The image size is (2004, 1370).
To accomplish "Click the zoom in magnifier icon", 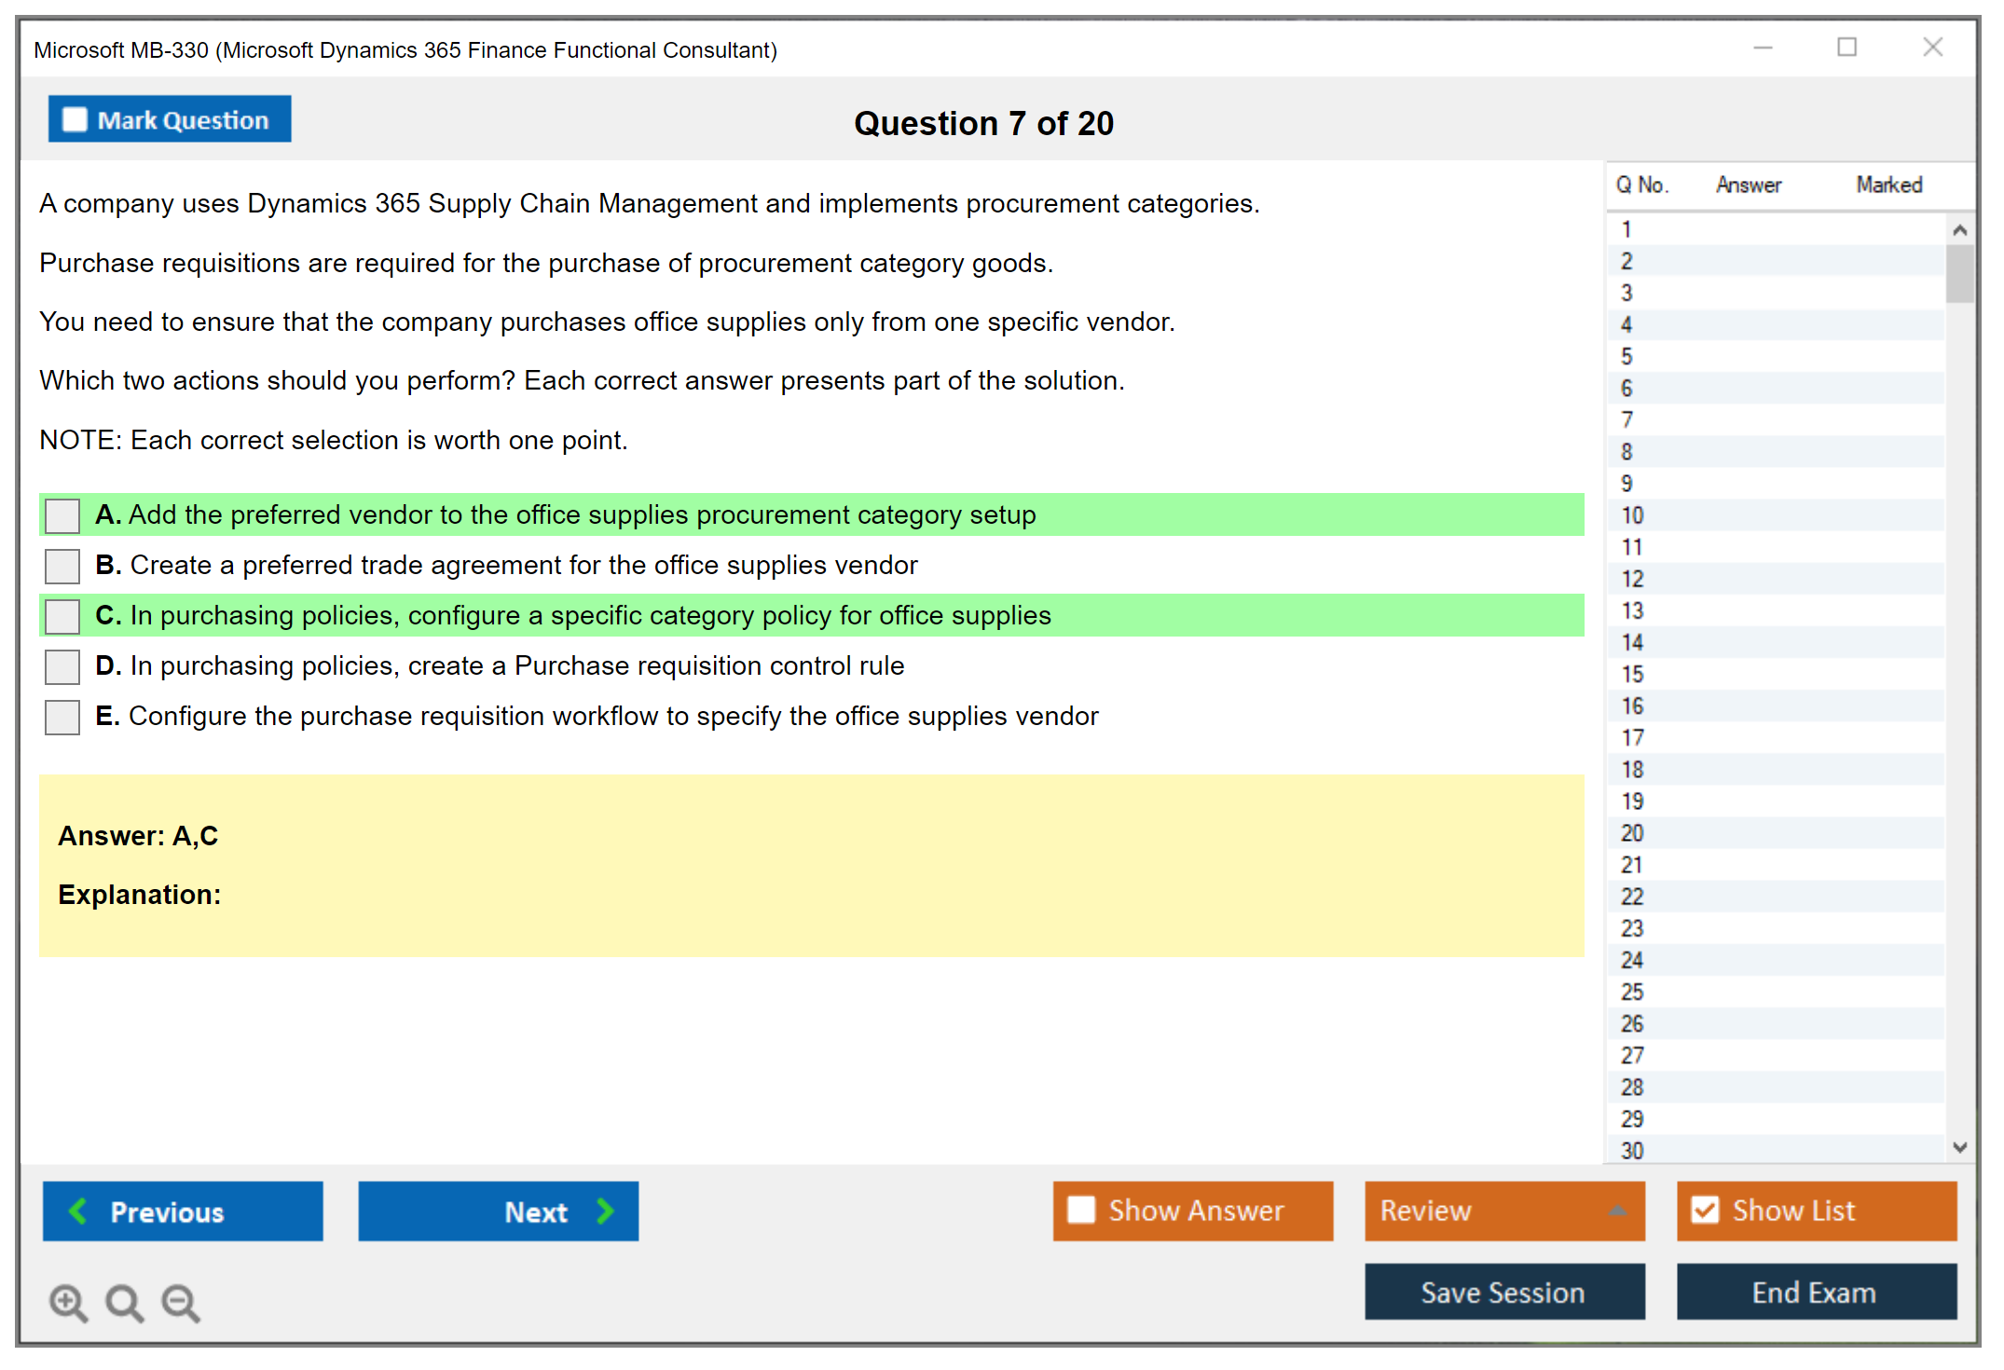I will pyautogui.click(x=68, y=1302).
